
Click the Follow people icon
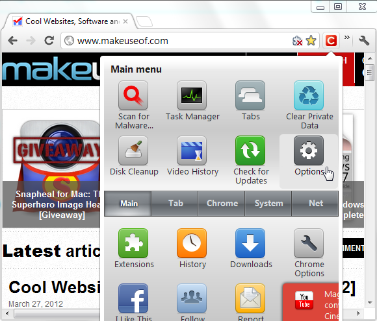click(192, 298)
